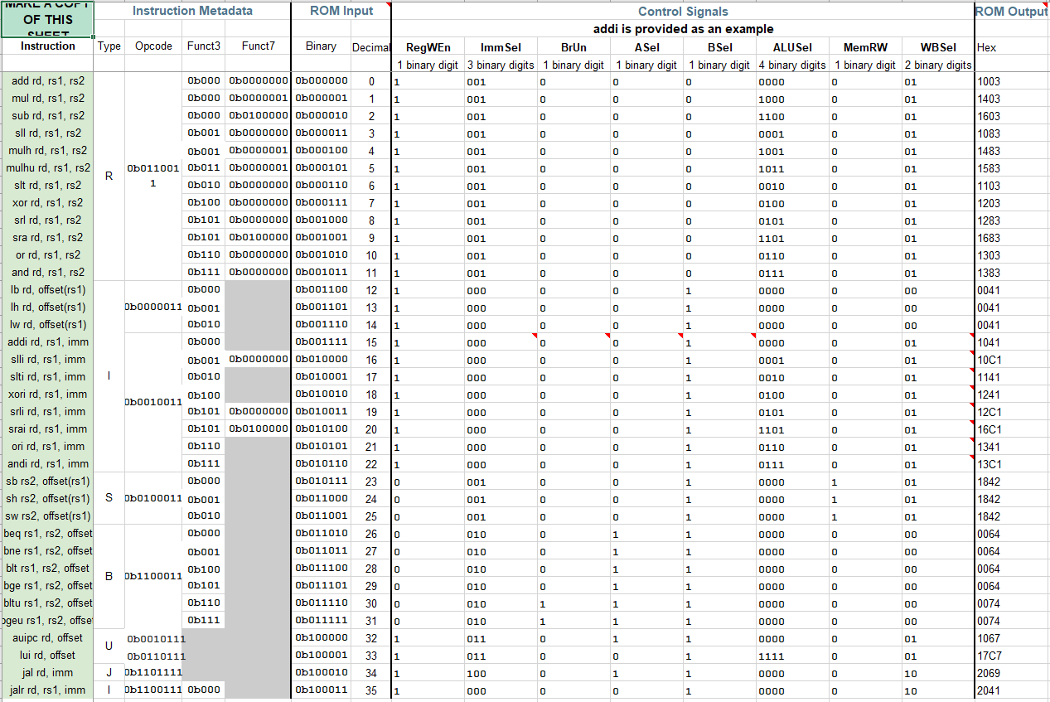Click the 'ImmSel' column header
The width and height of the screenshot is (1050, 702).
(501, 47)
